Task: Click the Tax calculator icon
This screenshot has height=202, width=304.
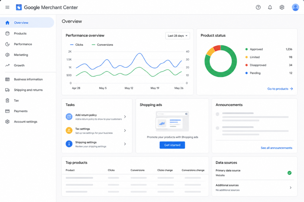Action: pyautogui.click(x=7, y=101)
